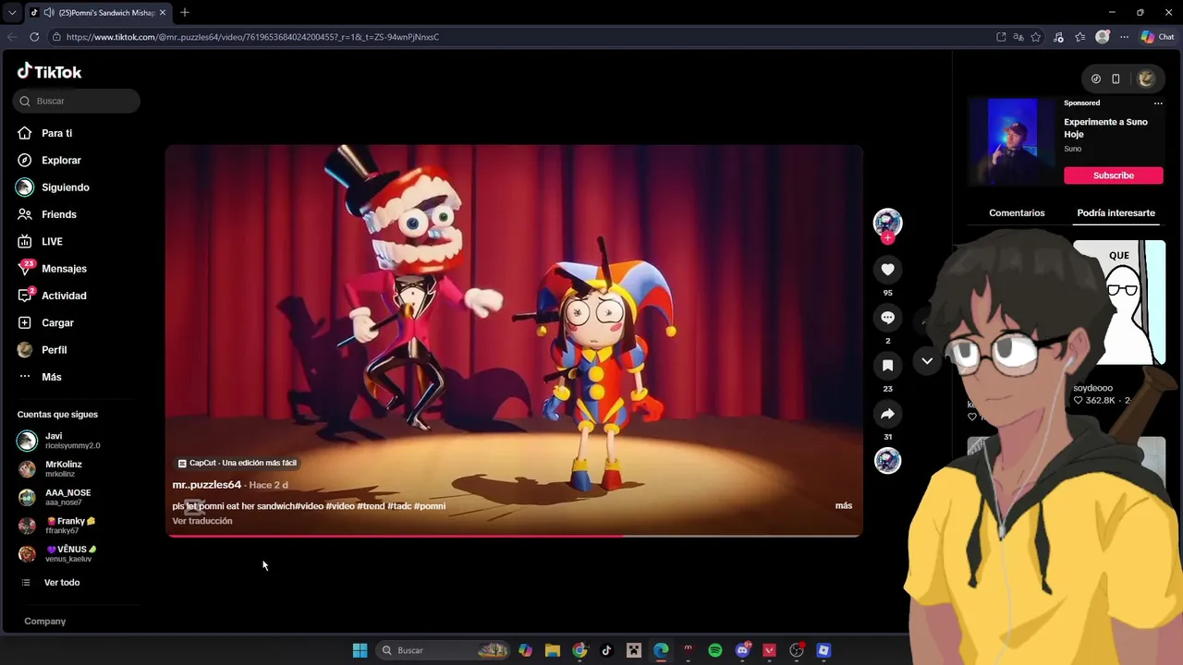Open the mr..puzzles64 username link
Viewport: 1183px width, 665px height.
click(x=206, y=485)
